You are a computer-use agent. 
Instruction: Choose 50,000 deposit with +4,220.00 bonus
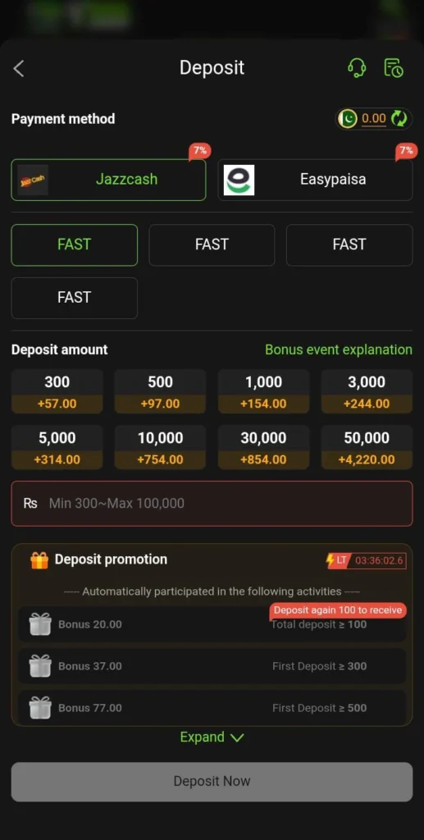coord(367,447)
